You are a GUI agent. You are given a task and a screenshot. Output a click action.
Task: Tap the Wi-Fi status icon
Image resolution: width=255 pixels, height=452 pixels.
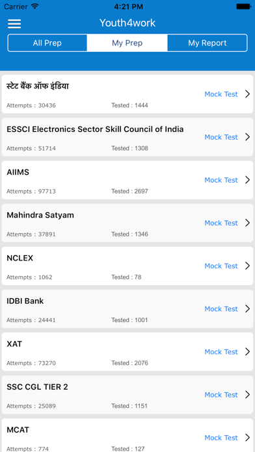pos(34,6)
